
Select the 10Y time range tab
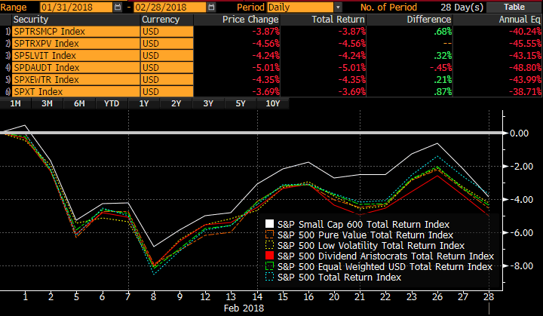point(272,103)
